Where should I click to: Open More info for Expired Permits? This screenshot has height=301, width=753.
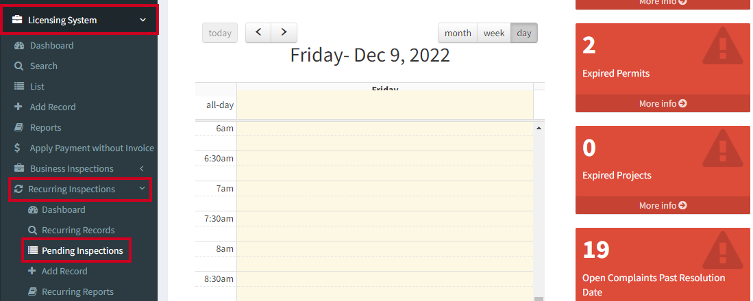pyautogui.click(x=663, y=103)
